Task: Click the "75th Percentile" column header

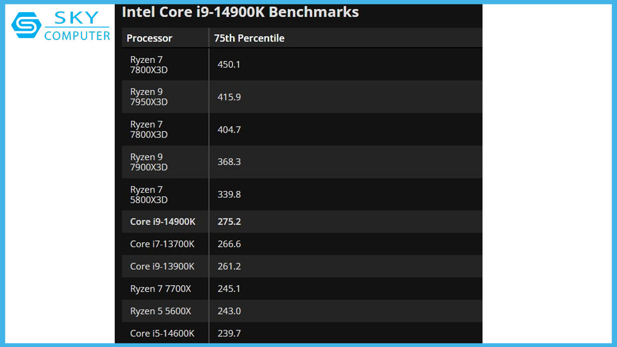Action: (x=249, y=38)
